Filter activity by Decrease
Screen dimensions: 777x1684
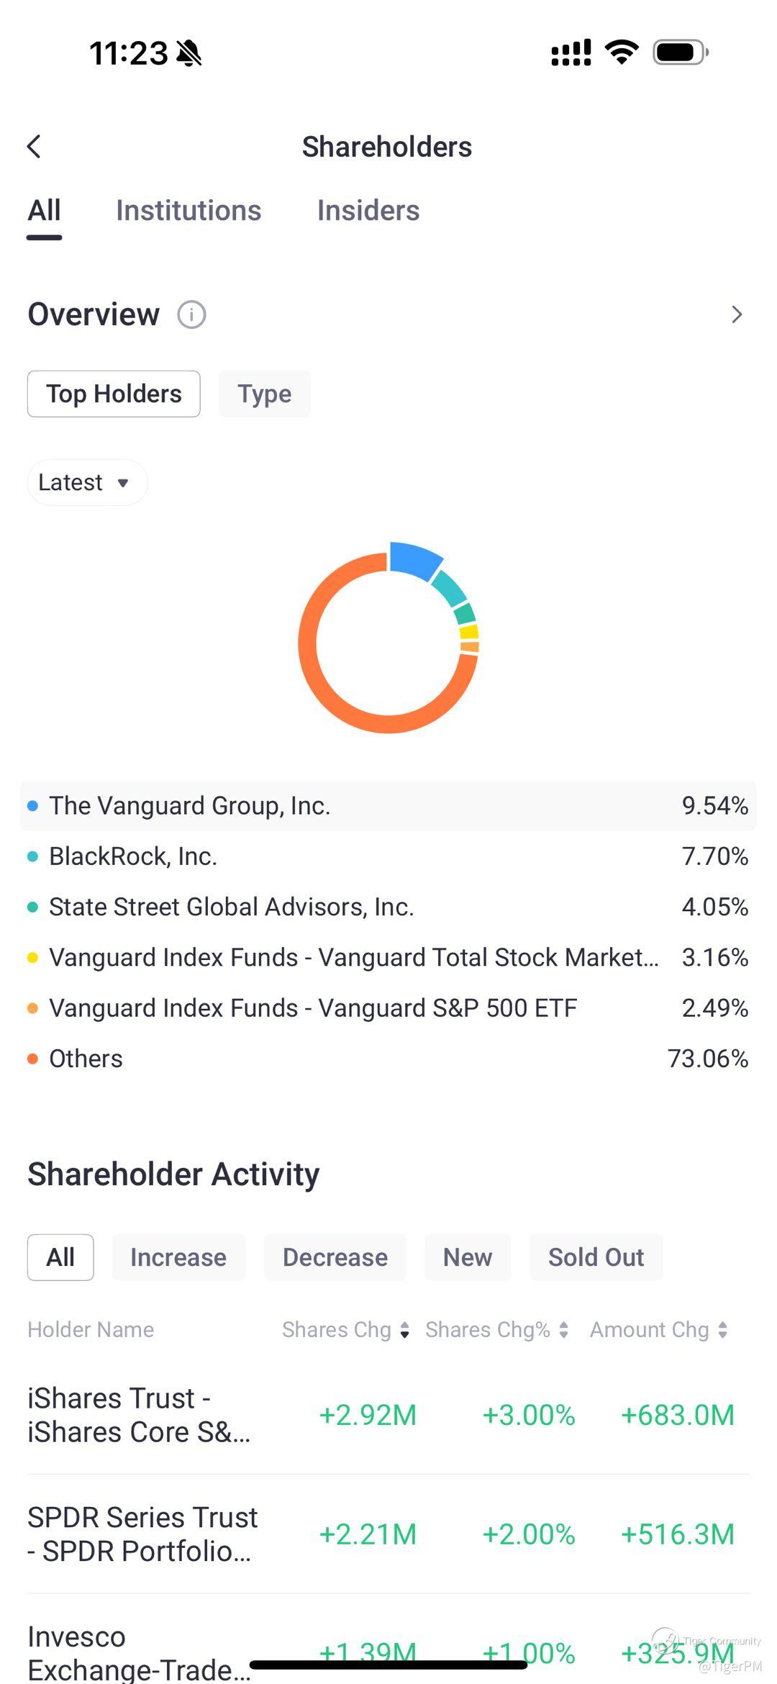click(x=335, y=1257)
